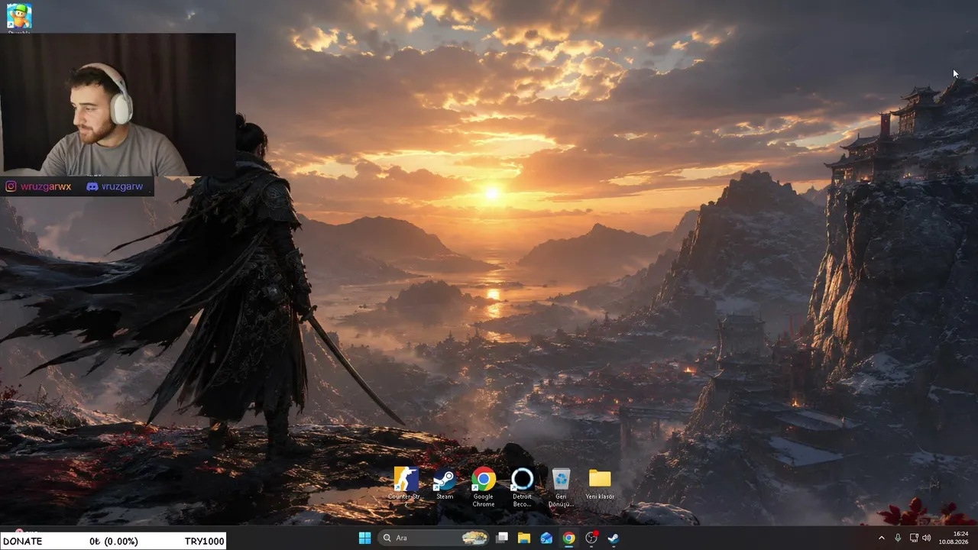Click the Ara search box on taskbar

[433, 538]
